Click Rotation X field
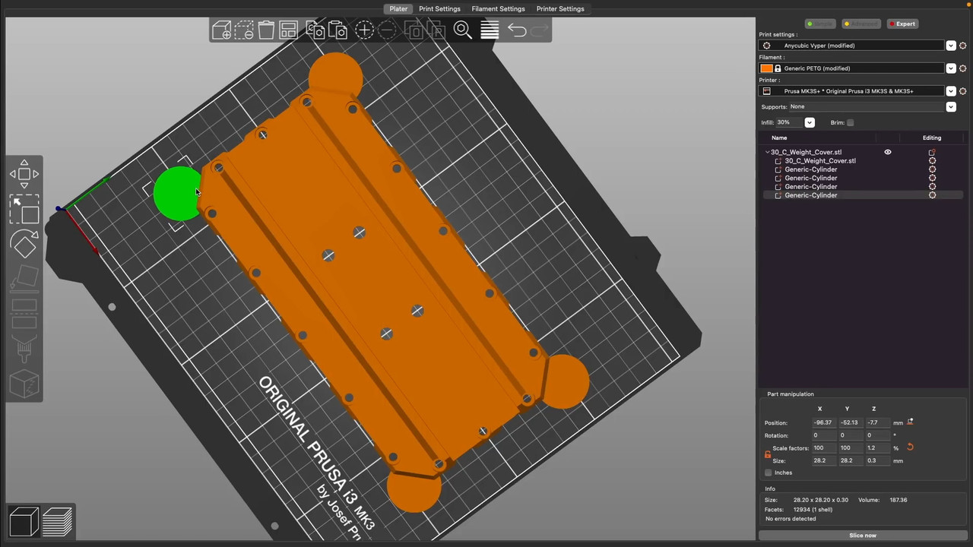 point(822,435)
